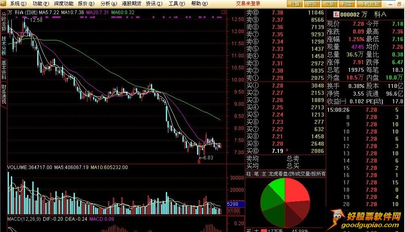Click the 资讯 button at top right
Screen dimensions: 405x232
point(312,4)
